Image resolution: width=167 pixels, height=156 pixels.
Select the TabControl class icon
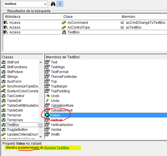coord(3,96)
